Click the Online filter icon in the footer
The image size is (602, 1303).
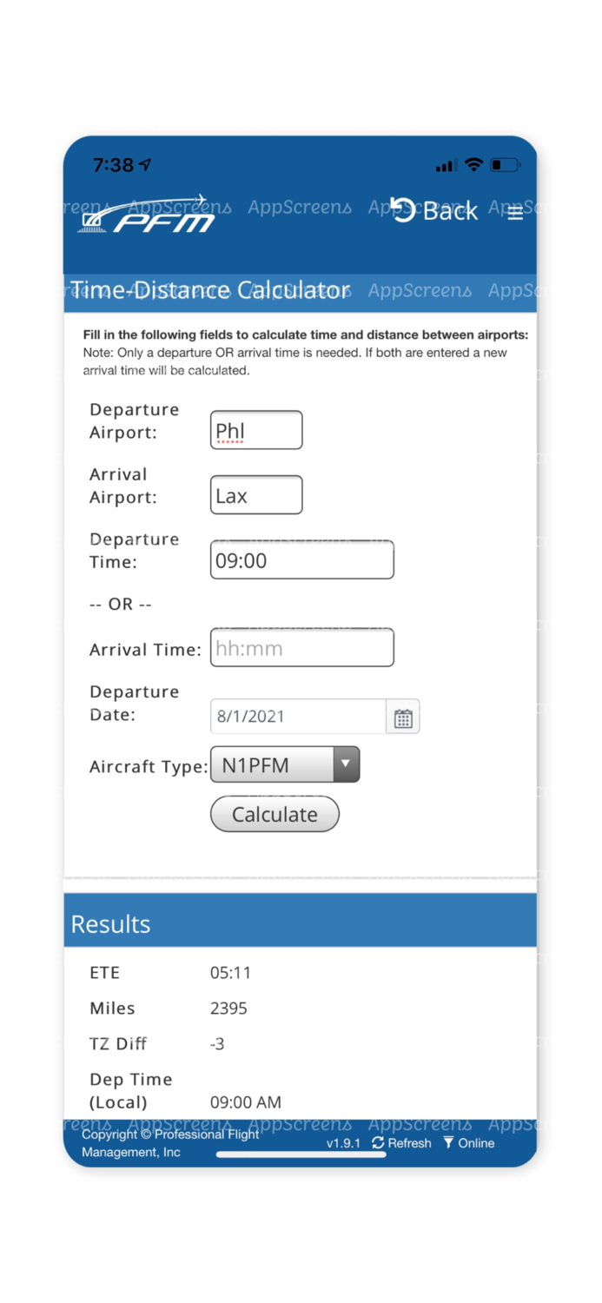click(x=448, y=1143)
